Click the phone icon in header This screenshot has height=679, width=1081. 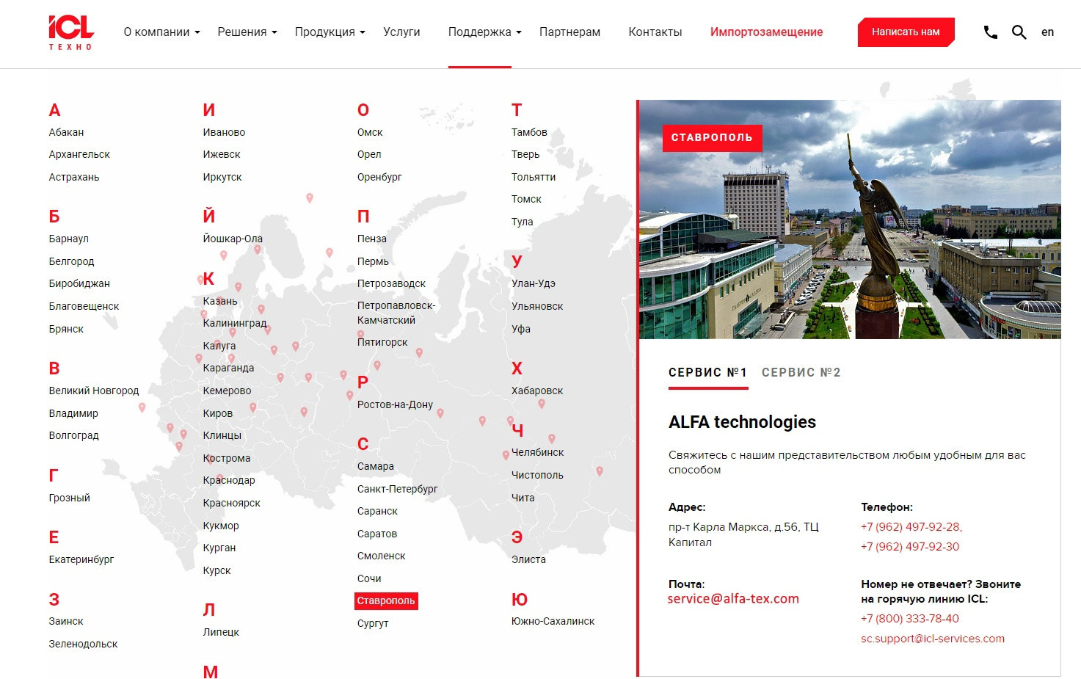point(990,32)
